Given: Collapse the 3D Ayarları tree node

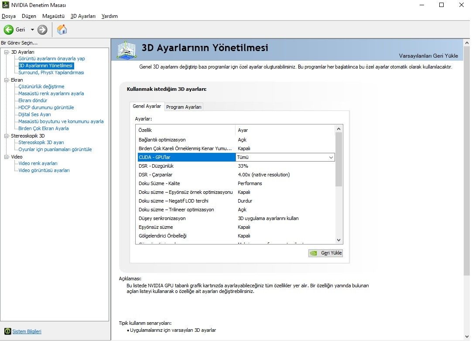Looking at the screenshot, I should click(6, 52).
